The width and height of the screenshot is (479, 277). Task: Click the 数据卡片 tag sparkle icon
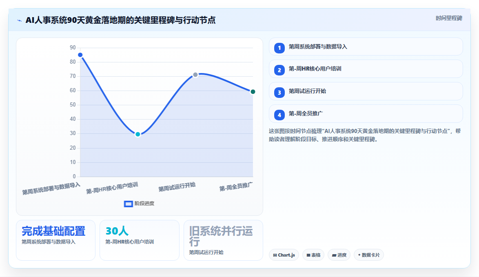[359, 255]
